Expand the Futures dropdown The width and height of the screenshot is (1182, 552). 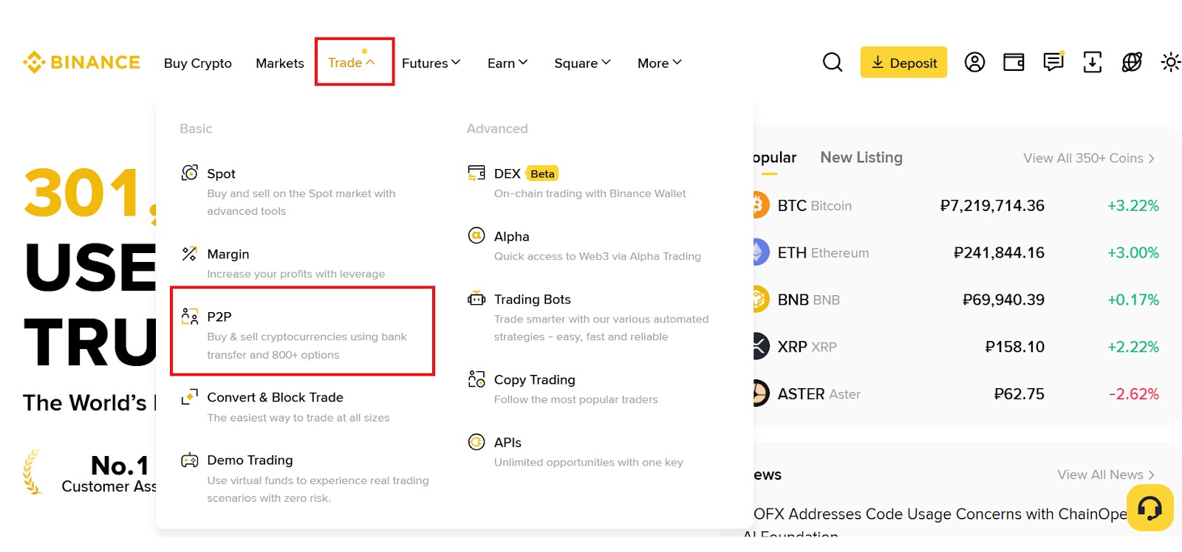point(431,63)
